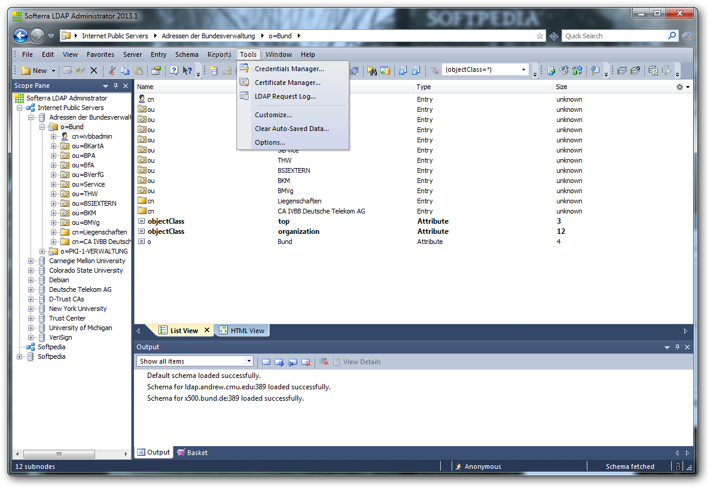This screenshot has width=710, height=488.
Task: Click the lock icon in status bar
Action: pyautogui.click(x=678, y=466)
